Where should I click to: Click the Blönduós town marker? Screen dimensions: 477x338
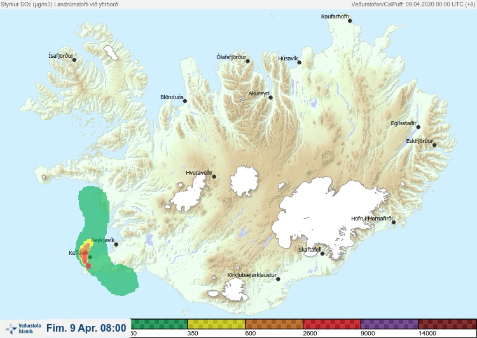pos(184,101)
